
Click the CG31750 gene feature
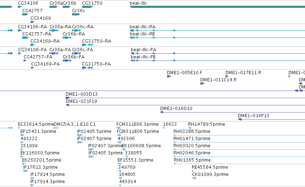[x=87, y=7]
